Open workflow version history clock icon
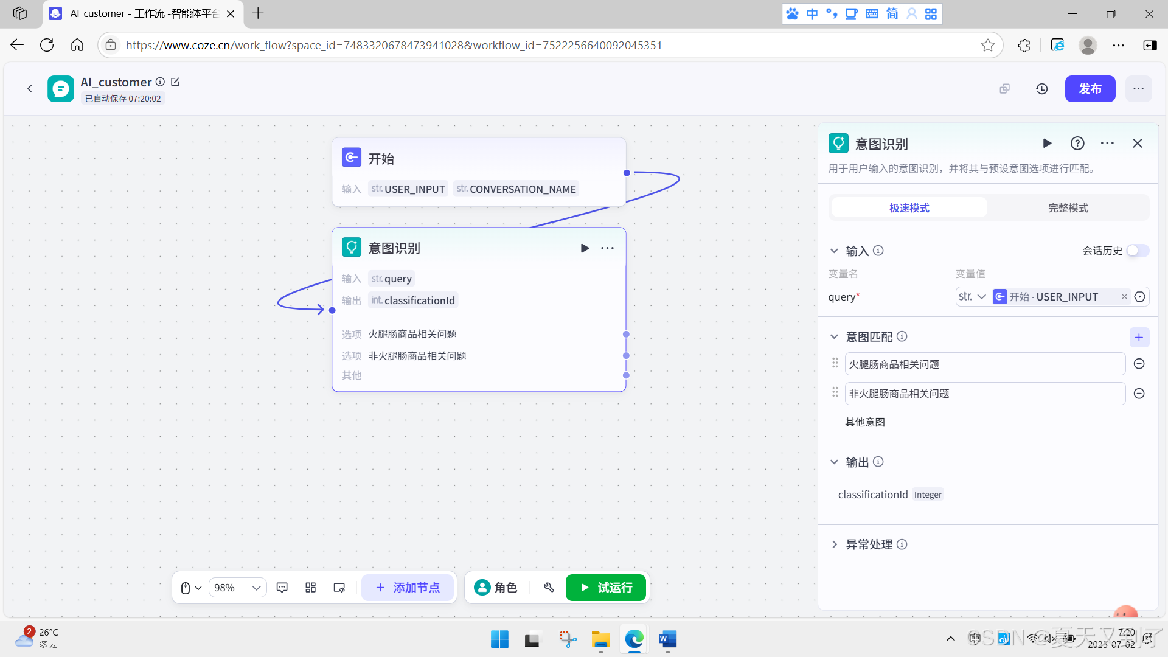Image resolution: width=1168 pixels, height=657 pixels. point(1041,89)
